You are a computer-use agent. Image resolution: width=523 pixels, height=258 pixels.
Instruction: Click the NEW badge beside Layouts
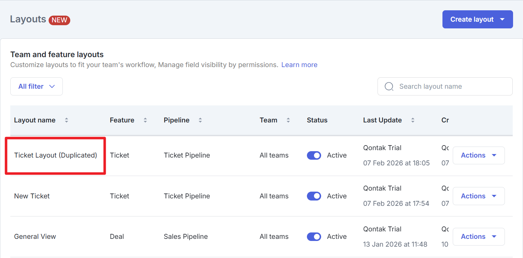(x=59, y=20)
